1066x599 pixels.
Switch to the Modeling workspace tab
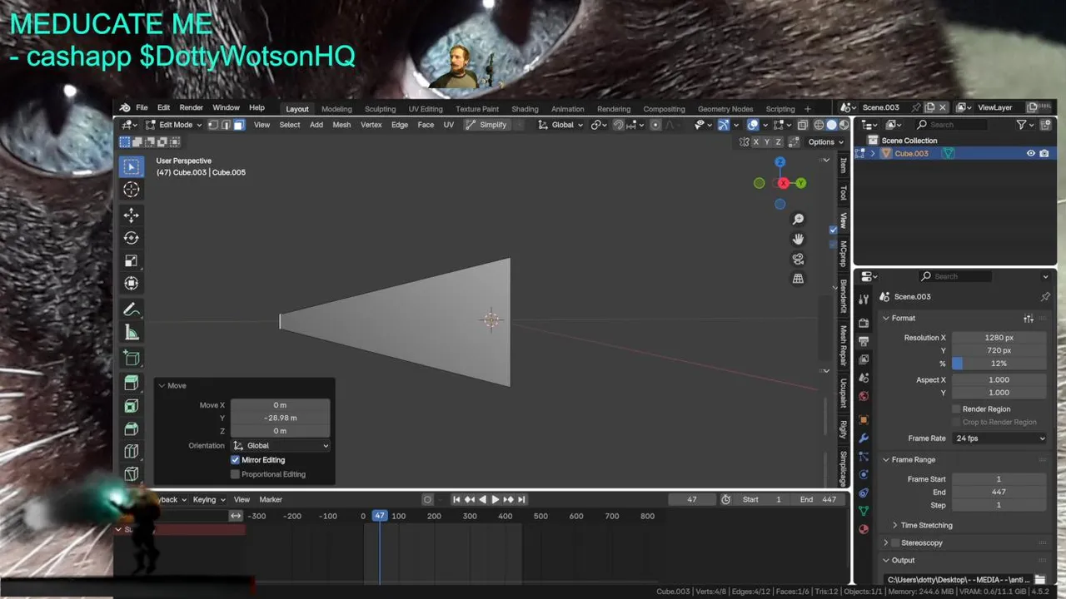(336, 109)
